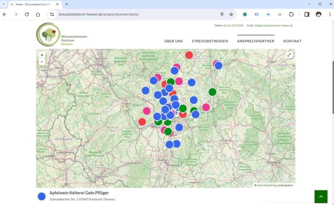Open Chrome profile avatar
Screen dimensions: 334x205
pos(318,14)
